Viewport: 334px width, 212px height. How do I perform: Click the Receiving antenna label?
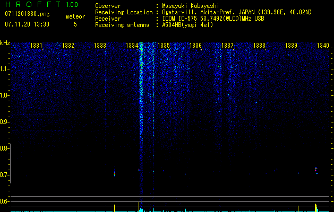122,25
